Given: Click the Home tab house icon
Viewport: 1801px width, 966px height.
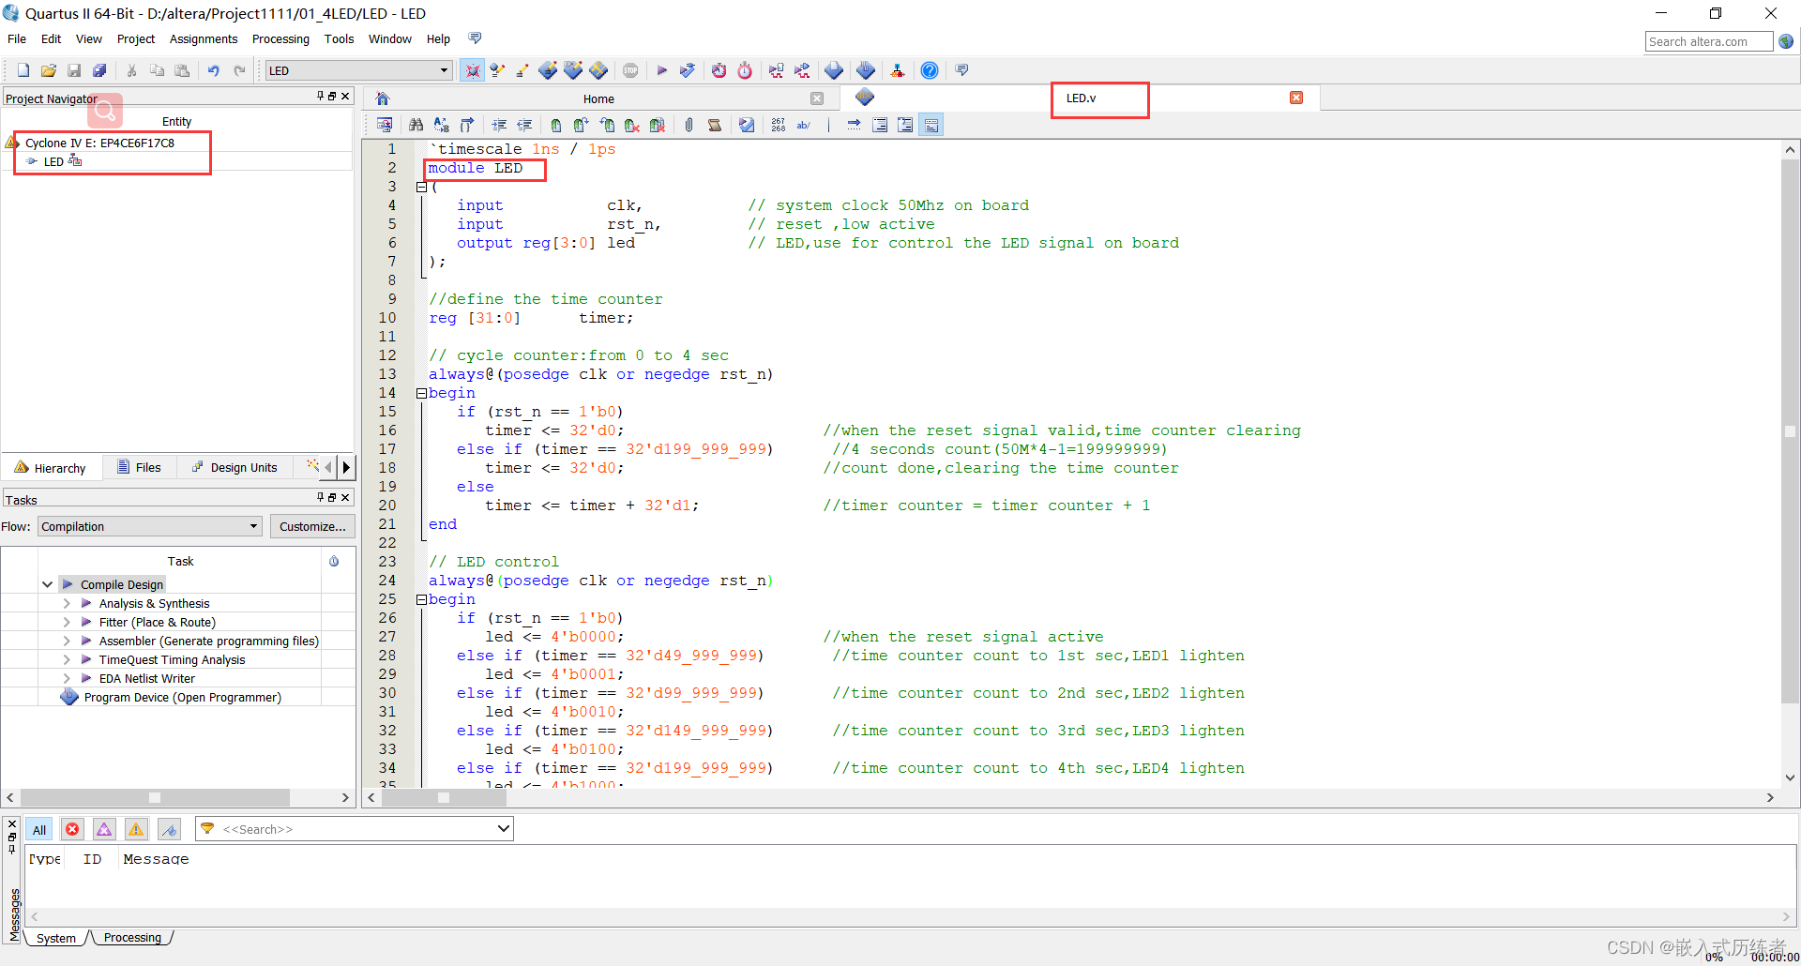Looking at the screenshot, I should tap(383, 98).
